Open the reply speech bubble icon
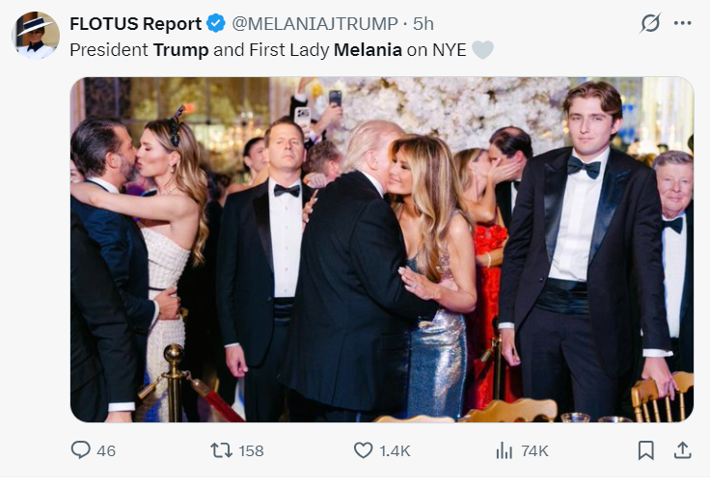Screen dimensions: 710x488 [x=81, y=450]
